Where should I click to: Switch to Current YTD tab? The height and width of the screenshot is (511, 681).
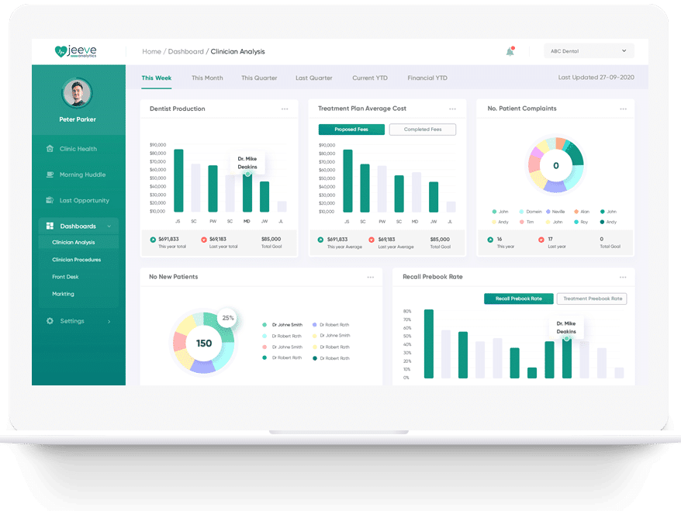(370, 78)
